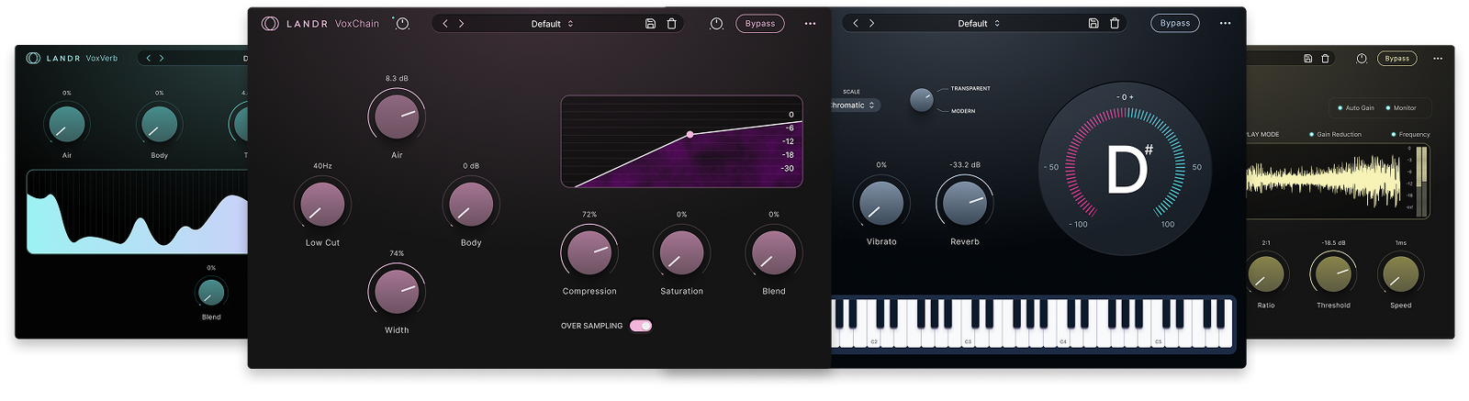This screenshot has width=1469, height=401.
Task: Go to previous preset in VoxChain
Action: 445,24
